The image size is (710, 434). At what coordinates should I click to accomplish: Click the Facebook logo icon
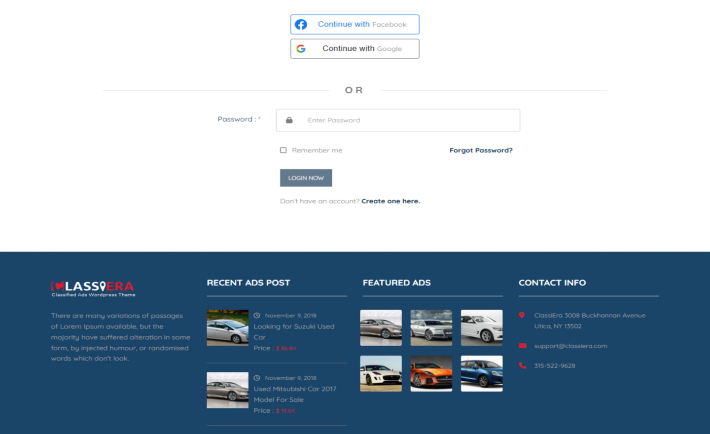pos(301,25)
